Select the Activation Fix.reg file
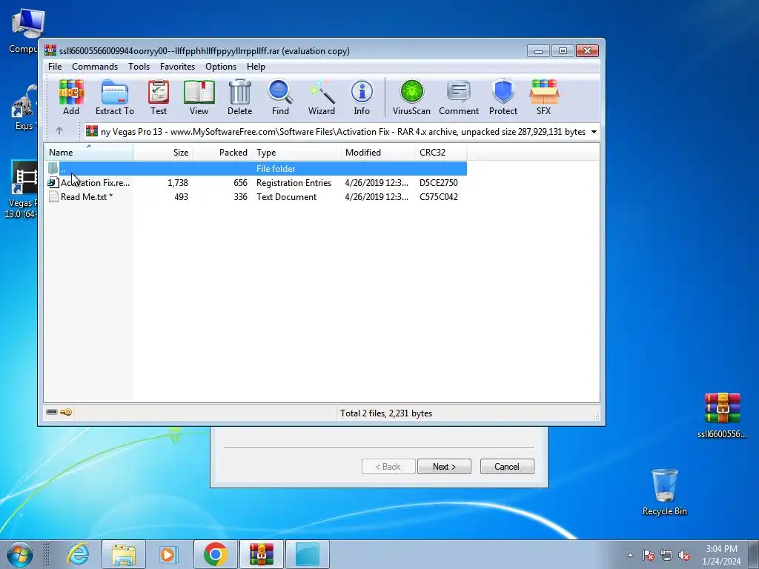The width and height of the screenshot is (759, 569). (256, 182)
